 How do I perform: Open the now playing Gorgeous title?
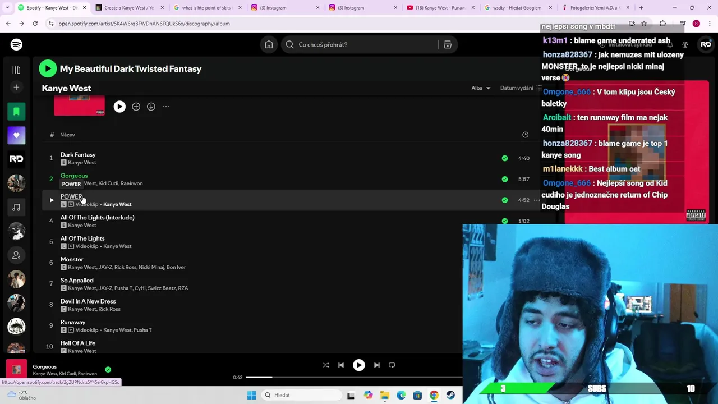(45, 367)
